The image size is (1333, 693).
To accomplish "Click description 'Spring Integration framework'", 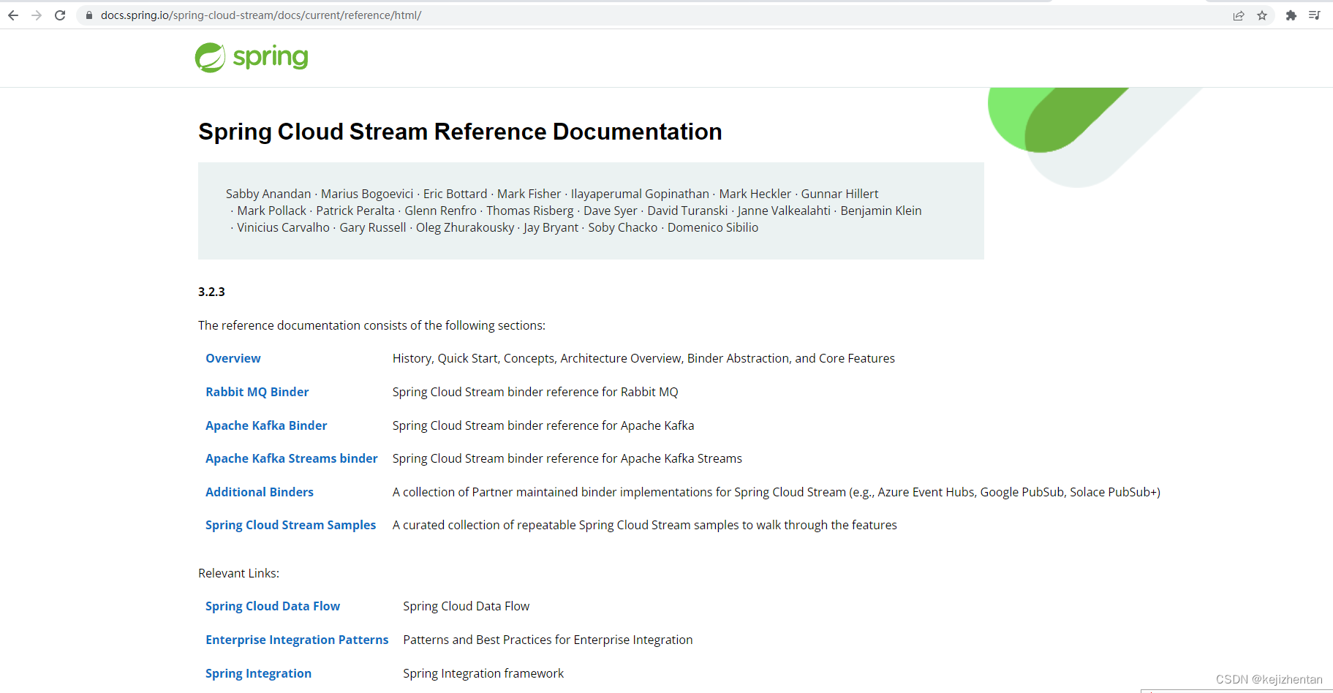I will click(x=483, y=673).
